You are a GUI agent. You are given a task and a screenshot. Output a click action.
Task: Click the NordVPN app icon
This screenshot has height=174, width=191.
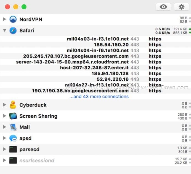[x=13, y=19]
